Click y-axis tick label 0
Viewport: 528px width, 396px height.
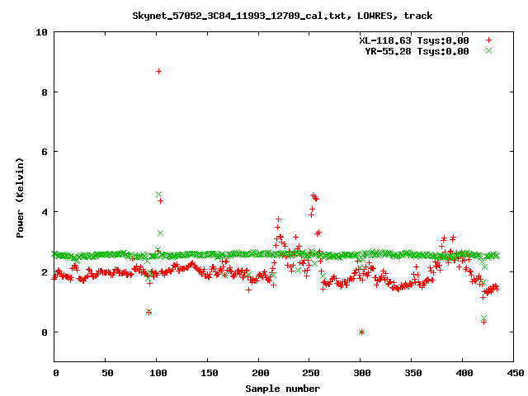[x=44, y=332]
